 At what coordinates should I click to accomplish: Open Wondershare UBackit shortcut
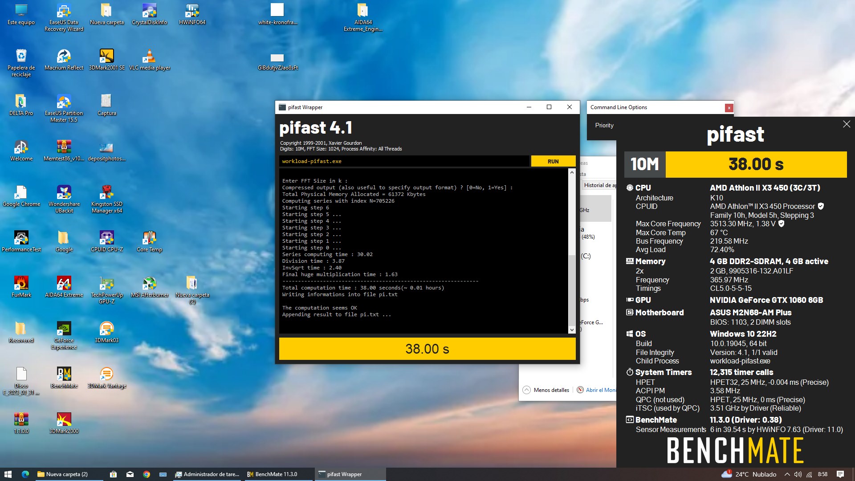[64, 199]
